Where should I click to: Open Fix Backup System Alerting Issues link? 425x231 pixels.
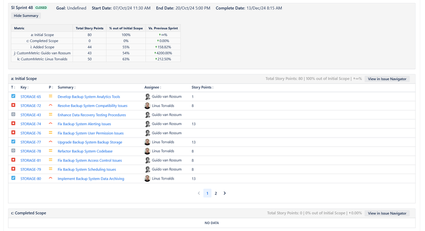(84, 124)
